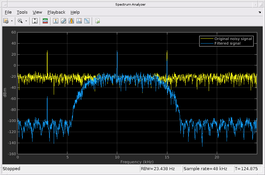Expand the configuration icon's dropdown arrow

pos(12,21)
